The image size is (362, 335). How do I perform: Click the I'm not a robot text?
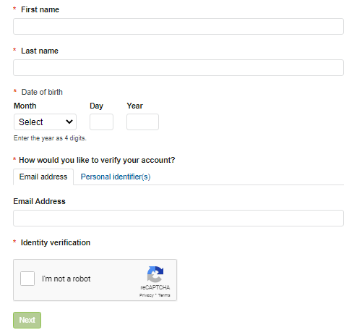point(66,279)
